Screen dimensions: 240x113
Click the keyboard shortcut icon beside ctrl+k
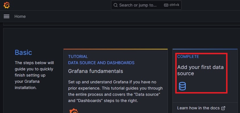(166, 5)
